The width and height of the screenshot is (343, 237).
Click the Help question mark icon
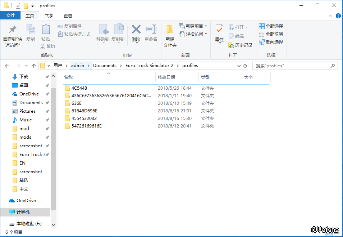[x=338, y=16]
